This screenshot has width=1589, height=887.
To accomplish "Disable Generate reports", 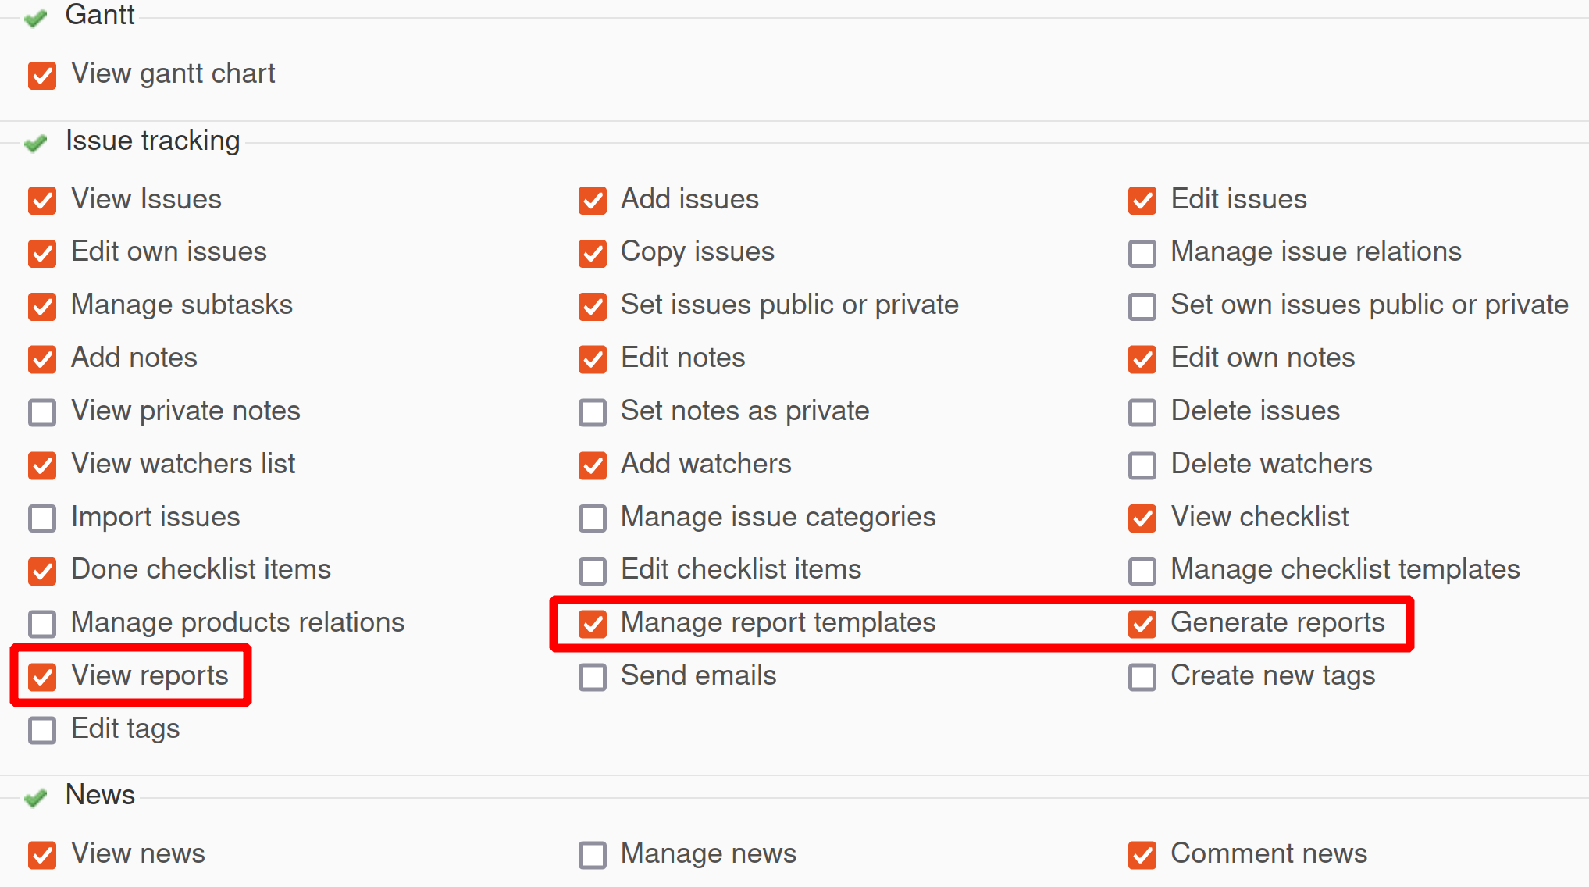I will click(1142, 625).
